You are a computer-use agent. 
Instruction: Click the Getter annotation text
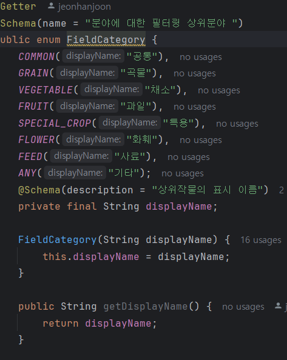tap(18, 7)
